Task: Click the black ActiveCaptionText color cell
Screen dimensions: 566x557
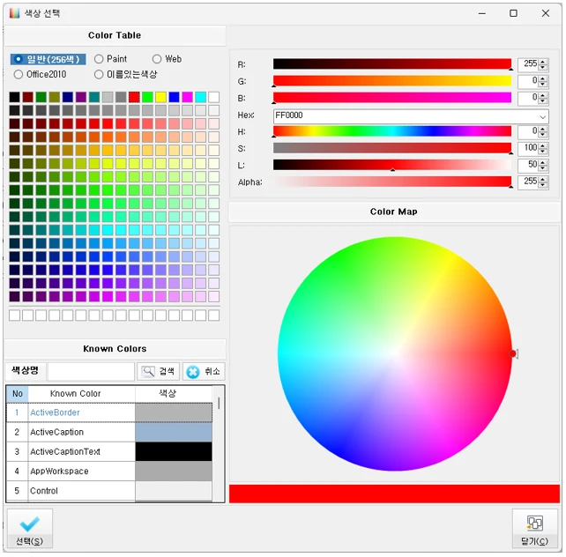Action: coord(174,451)
